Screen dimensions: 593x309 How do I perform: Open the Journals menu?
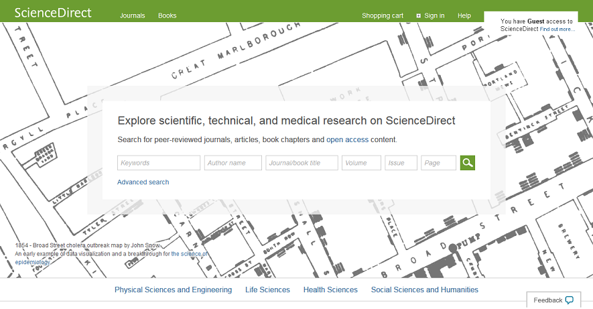(x=133, y=15)
